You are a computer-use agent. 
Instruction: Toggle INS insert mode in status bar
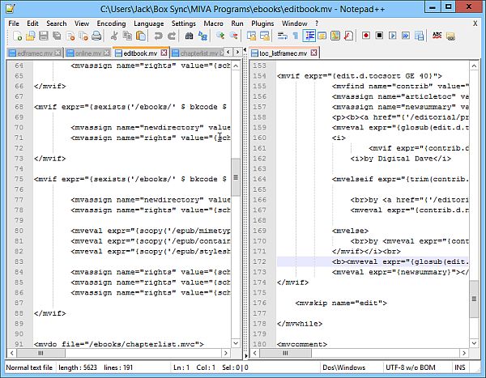pos(460,367)
